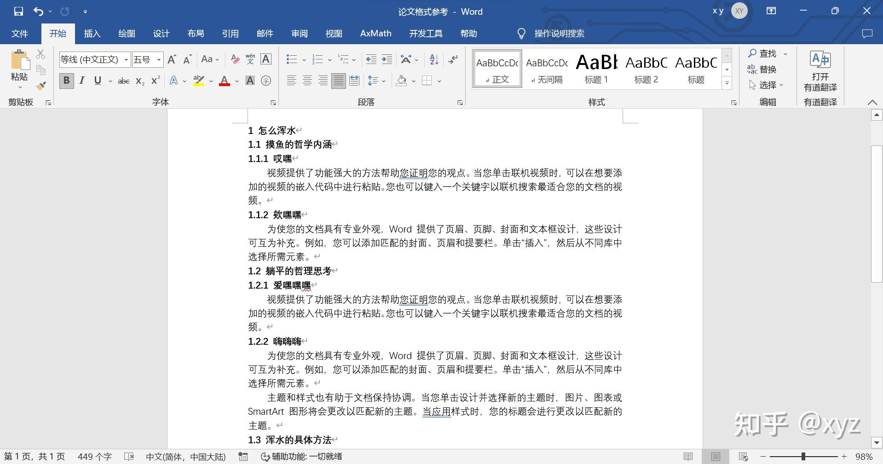Open the AxMath ribbon tab
The width and height of the screenshot is (883, 464).
(375, 33)
